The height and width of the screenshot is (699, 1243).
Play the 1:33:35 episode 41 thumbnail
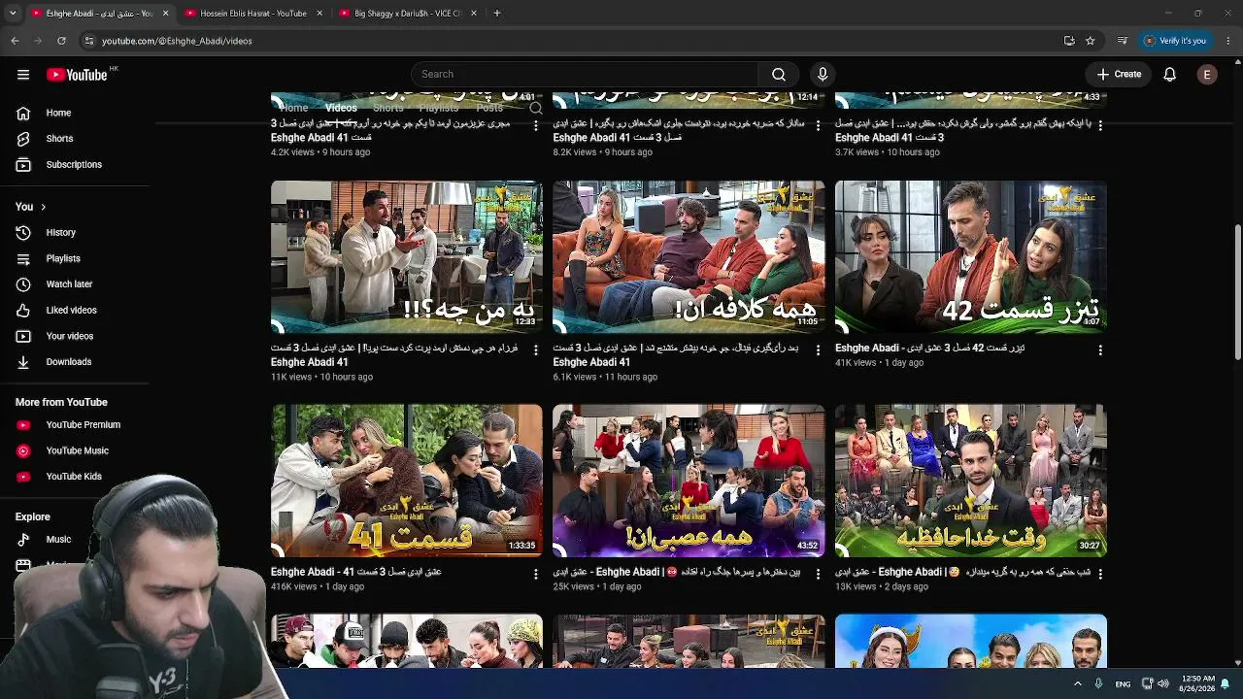tap(407, 481)
